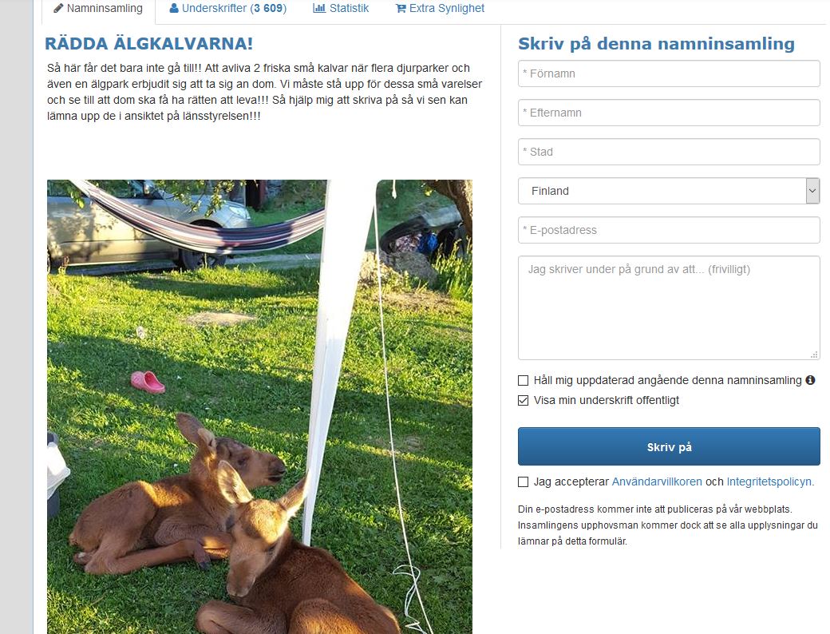Screen dimensions: 830x634
Task: Click the shopping cart icon for Extra Synlighet
Action: click(401, 9)
